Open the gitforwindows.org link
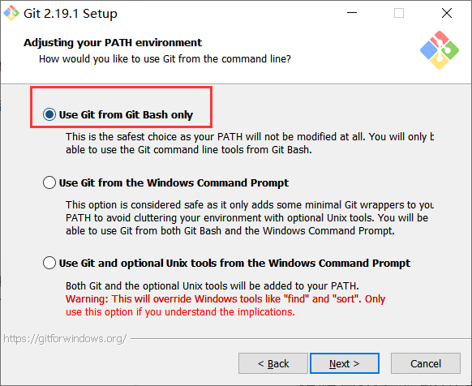This screenshot has height=386, width=472. [65, 339]
